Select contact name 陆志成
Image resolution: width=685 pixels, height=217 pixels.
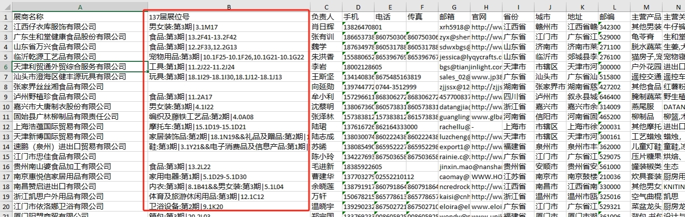(326, 136)
